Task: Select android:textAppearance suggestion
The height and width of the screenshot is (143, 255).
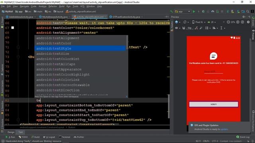Action: tap(80, 69)
